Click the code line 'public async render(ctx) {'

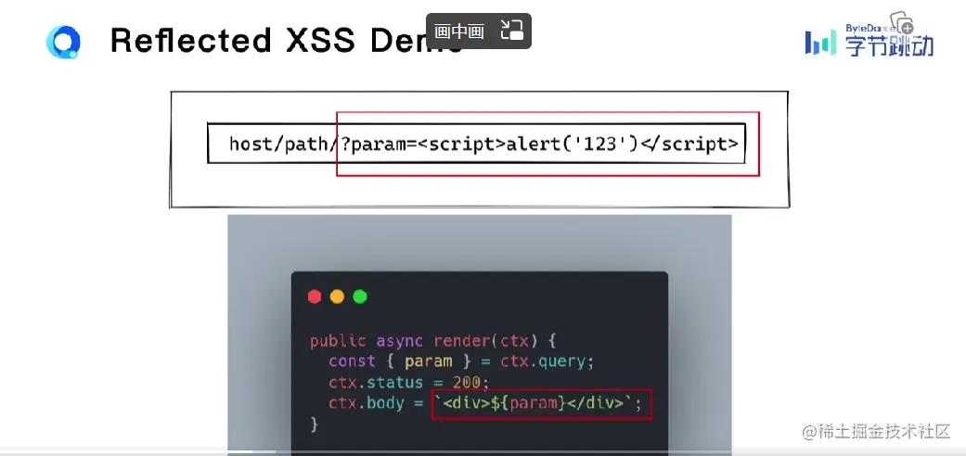[433, 340]
